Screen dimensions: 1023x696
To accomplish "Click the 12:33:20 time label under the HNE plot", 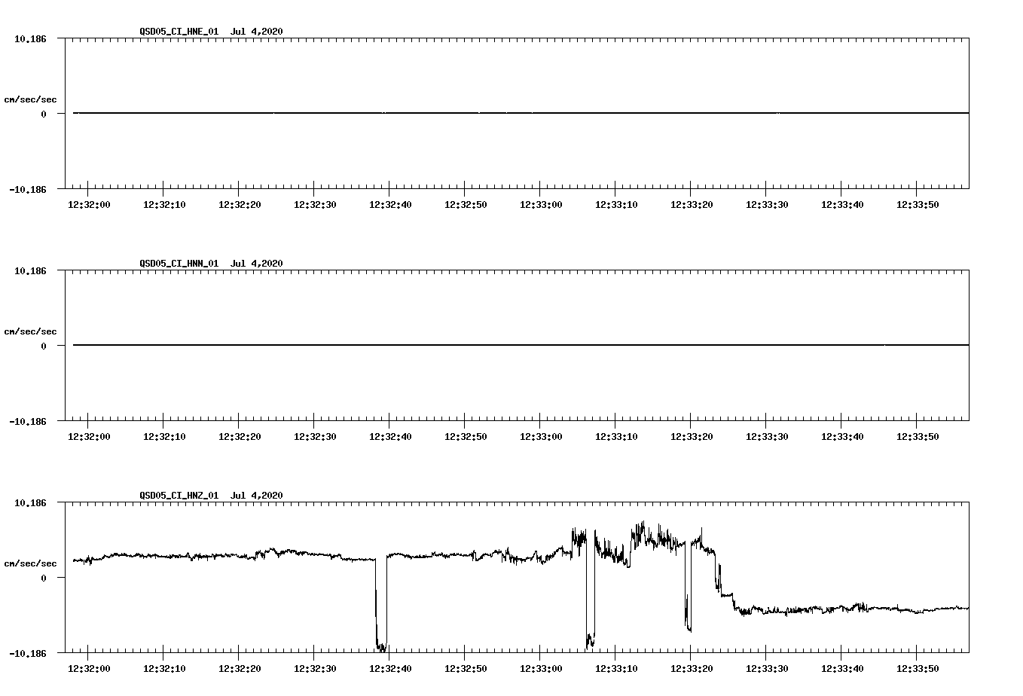I will (692, 205).
